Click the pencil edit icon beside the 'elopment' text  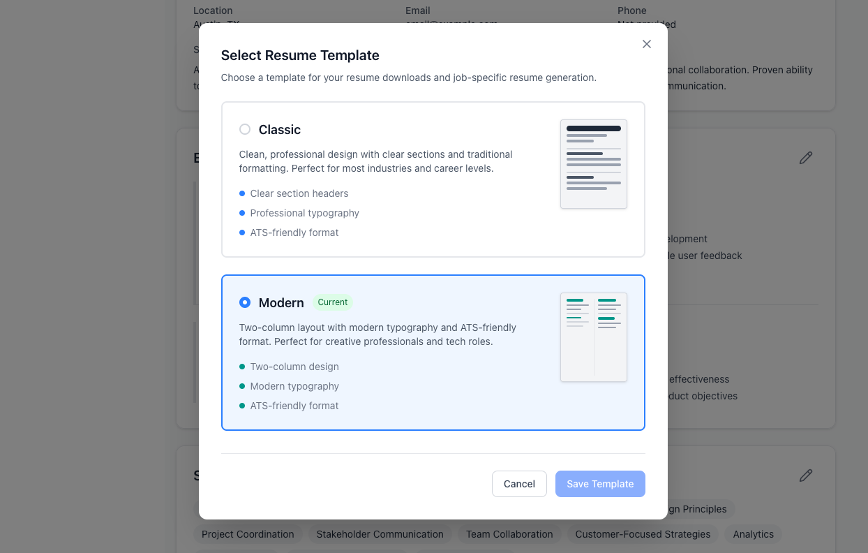click(x=806, y=158)
